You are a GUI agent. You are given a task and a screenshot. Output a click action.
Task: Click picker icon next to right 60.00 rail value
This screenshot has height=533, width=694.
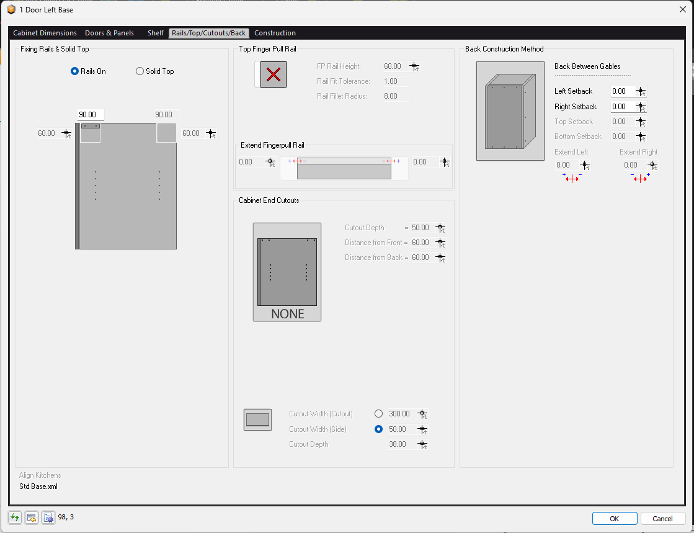tap(211, 133)
